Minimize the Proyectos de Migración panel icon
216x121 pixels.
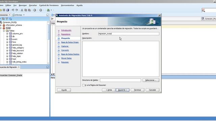[x=48, y=67]
